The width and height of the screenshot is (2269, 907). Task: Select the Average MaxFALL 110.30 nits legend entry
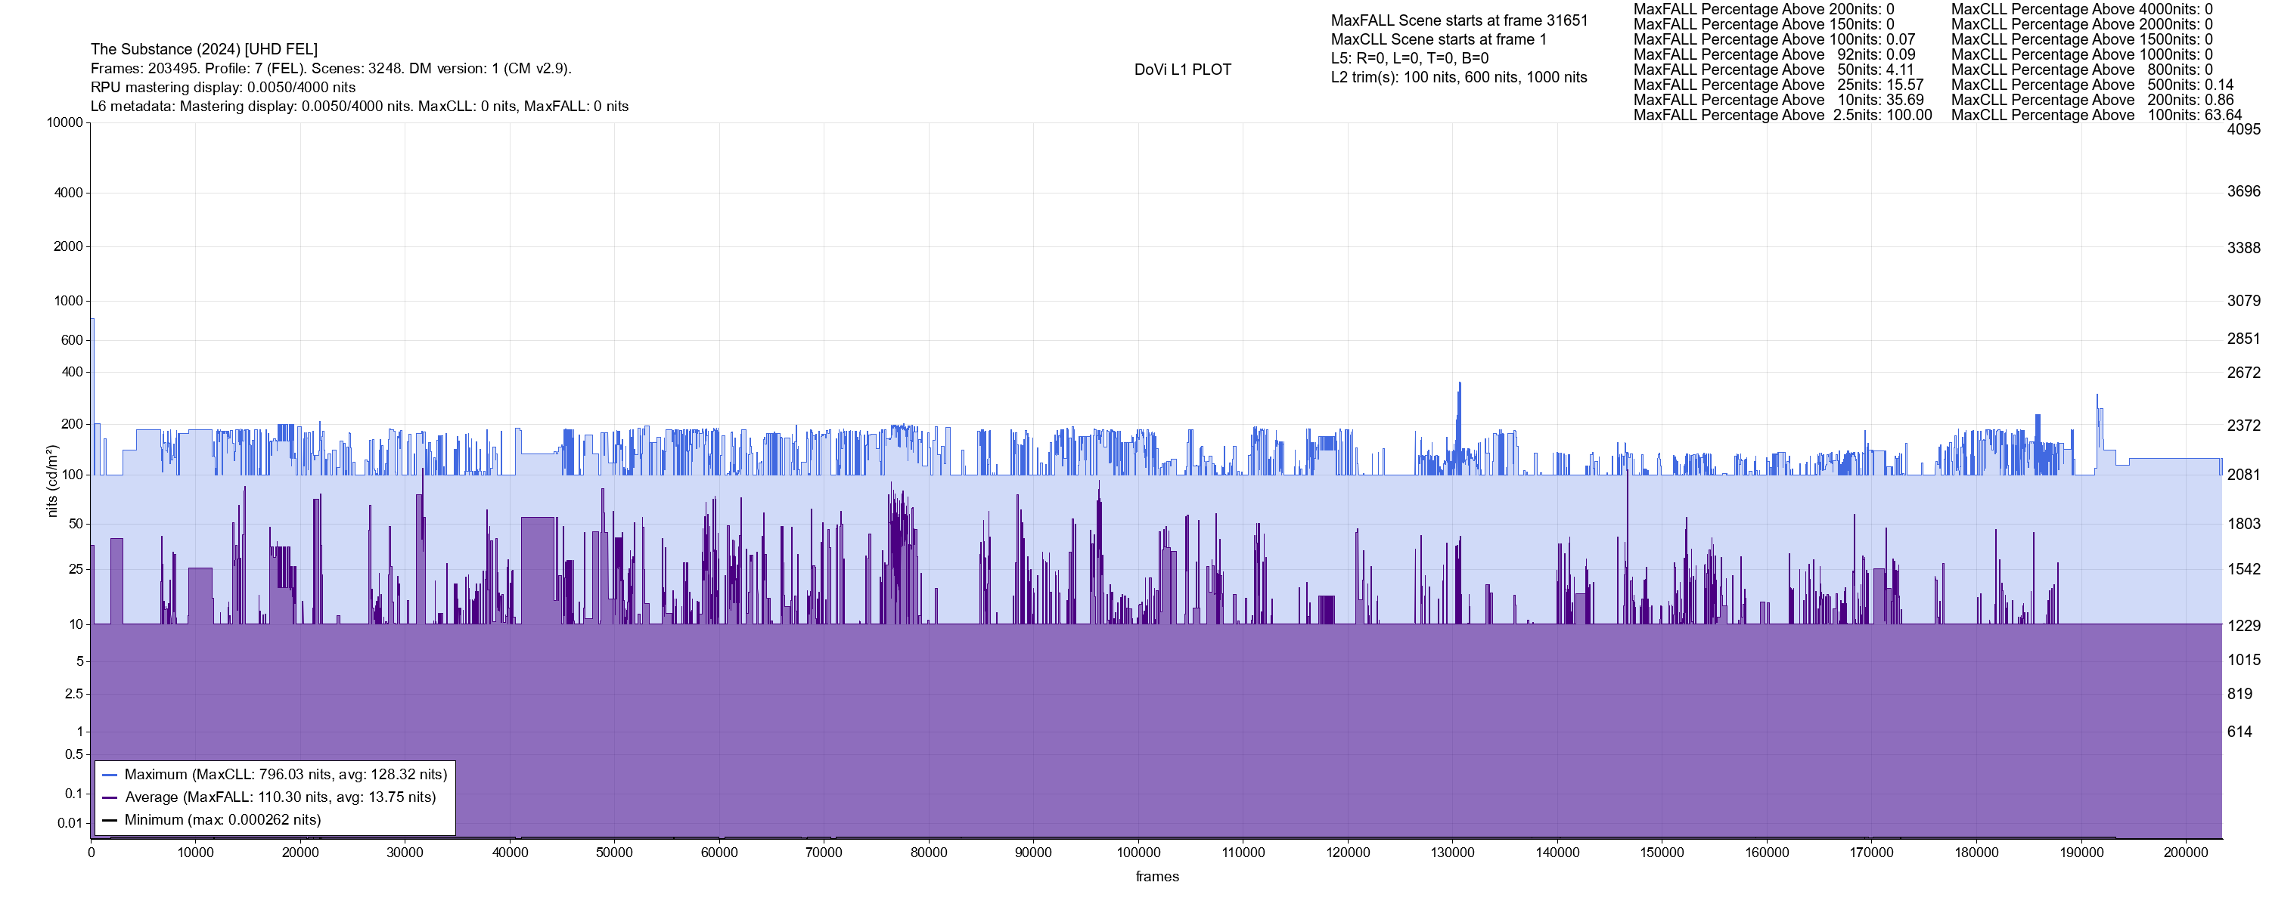pyautogui.click(x=280, y=798)
